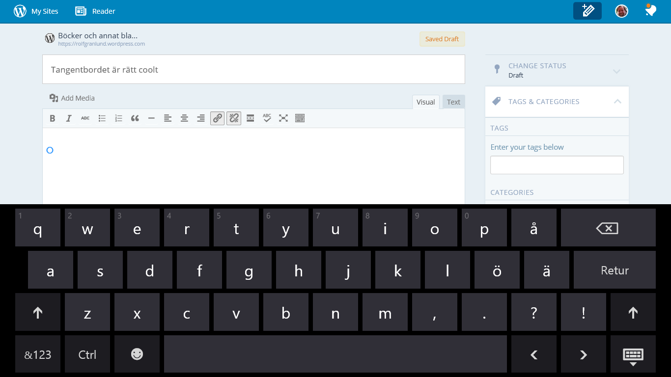Insert the Read More tag
671x377 pixels.
click(x=251, y=118)
